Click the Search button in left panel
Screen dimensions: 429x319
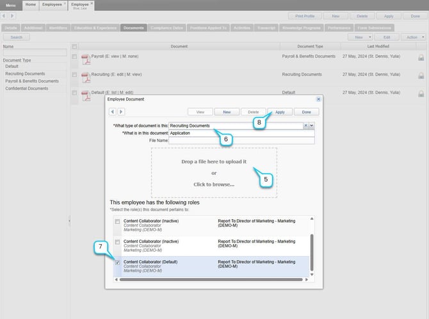coord(16,37)
